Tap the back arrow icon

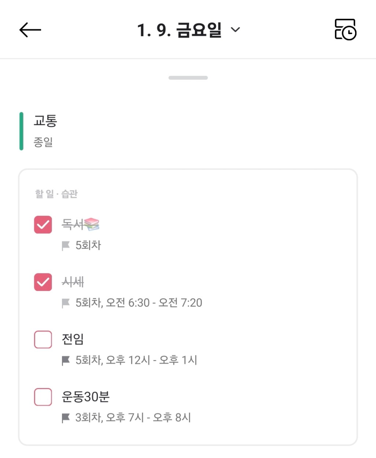(x=30, y=30)
